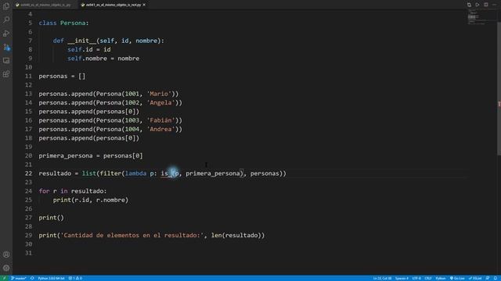Click the remote window indicator in status bar

point(4,278)
